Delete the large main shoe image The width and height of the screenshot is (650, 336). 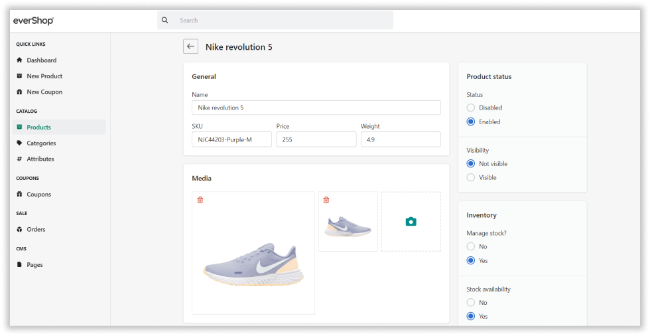[200, 200]
